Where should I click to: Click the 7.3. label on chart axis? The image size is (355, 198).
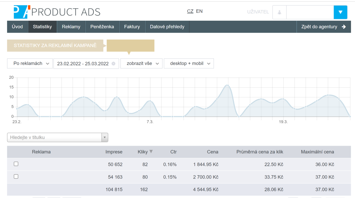click(150, 122)
